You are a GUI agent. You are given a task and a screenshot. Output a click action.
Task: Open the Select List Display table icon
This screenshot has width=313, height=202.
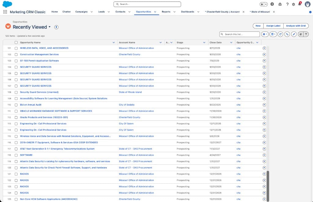[x=273, y=34]
